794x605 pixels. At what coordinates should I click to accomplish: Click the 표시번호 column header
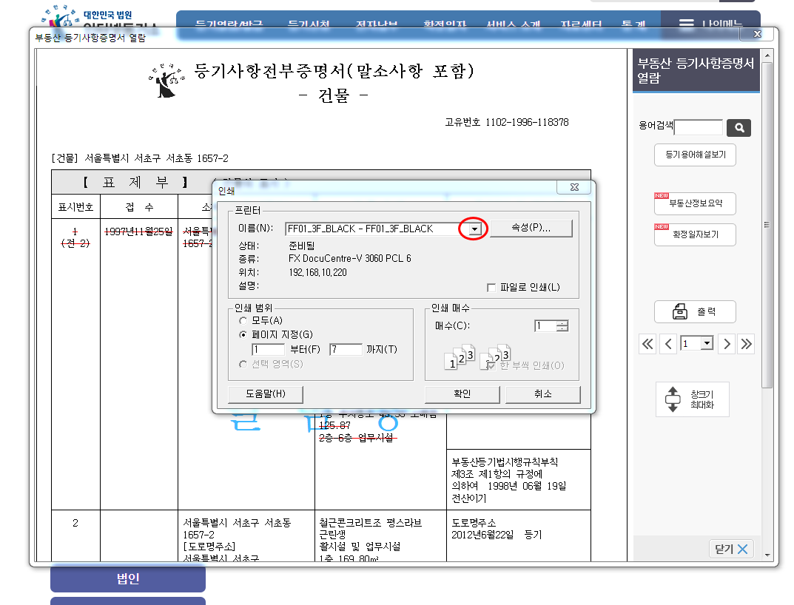click(75, 207)
